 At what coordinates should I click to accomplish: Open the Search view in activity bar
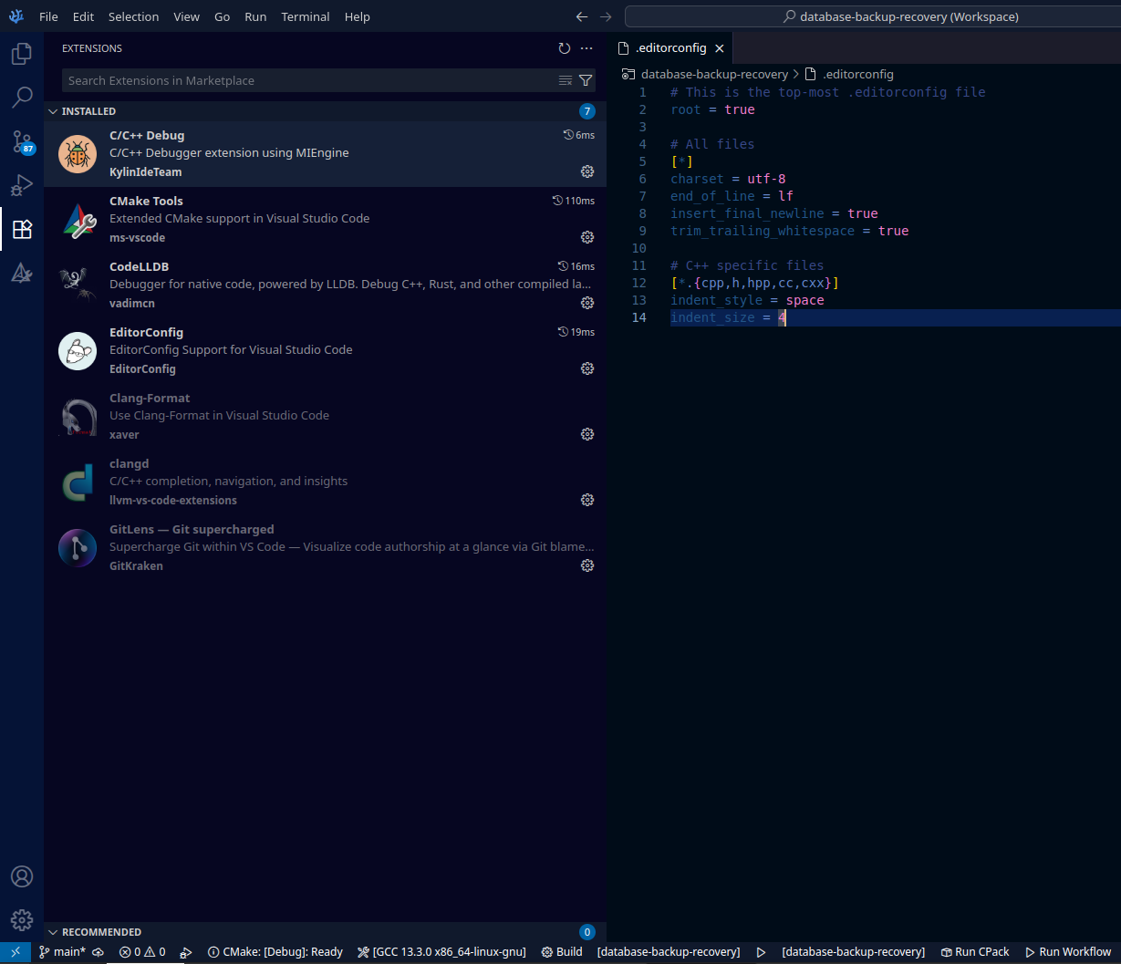22,98
